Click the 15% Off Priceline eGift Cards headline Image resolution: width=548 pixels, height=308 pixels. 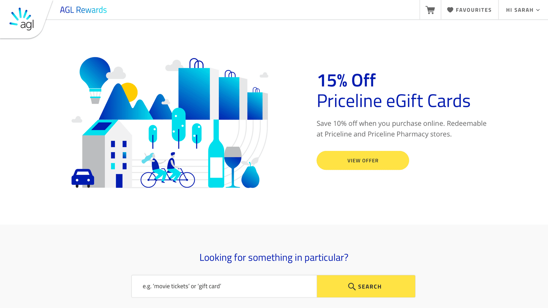(393, 91)
